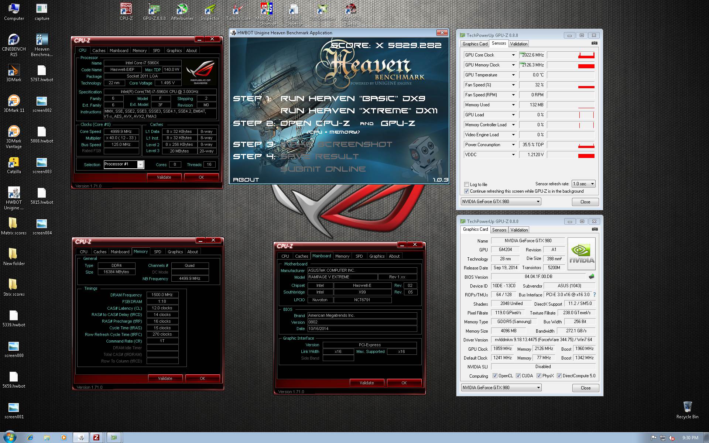Open 3DMark 11 desktop icon
The image size is (709, 443).
[14, 103]
